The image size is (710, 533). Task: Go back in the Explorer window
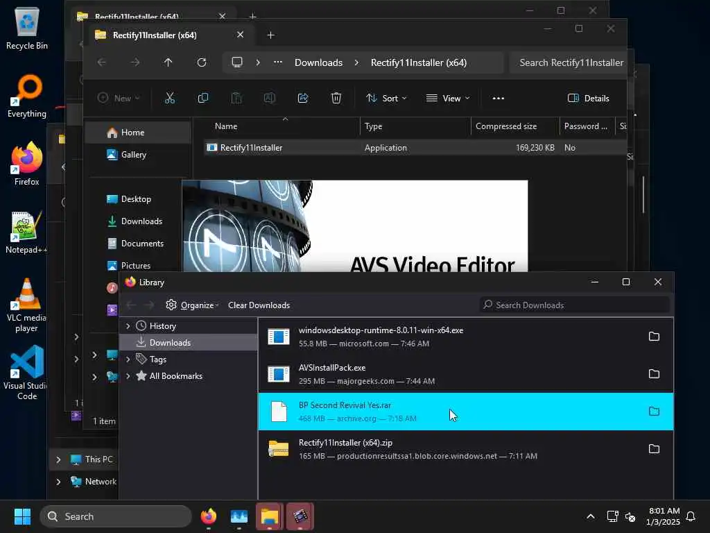[102, 62]
